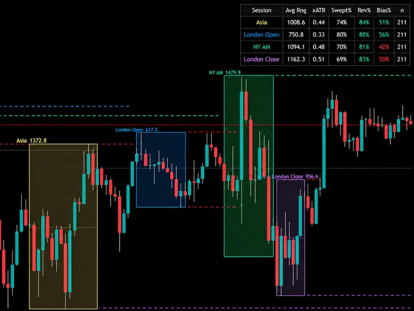Click red Bias% value 50%
The image size is (414, 311).
pos(384,59)
